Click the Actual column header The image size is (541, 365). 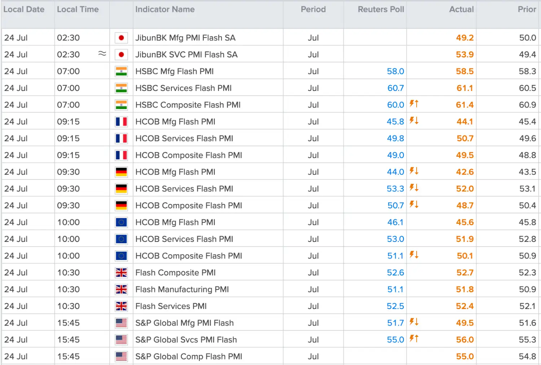(x=461, y=9)
